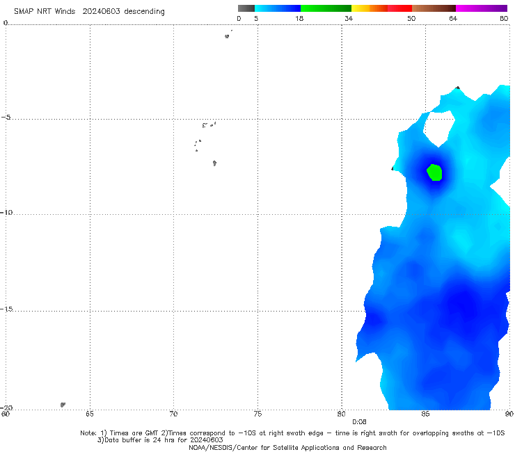
Task: Click the word "descending" in the title
Action: click(x=144, y=12)
